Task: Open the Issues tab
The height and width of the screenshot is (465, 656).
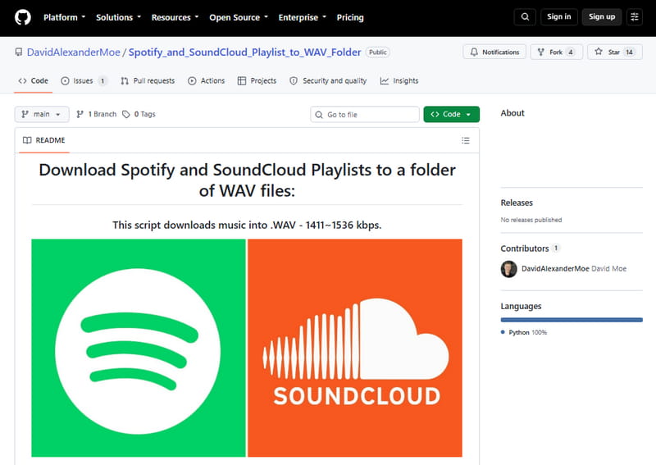Action: (84, 80)
